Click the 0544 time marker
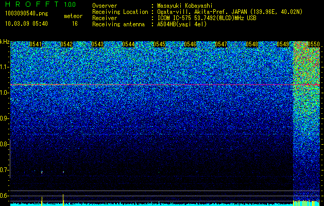 [x=128, y=44]
